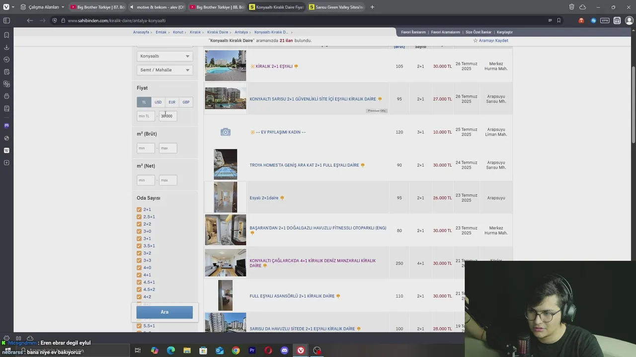Uncheck the 3+2 room filter

[x=139, y=253]
